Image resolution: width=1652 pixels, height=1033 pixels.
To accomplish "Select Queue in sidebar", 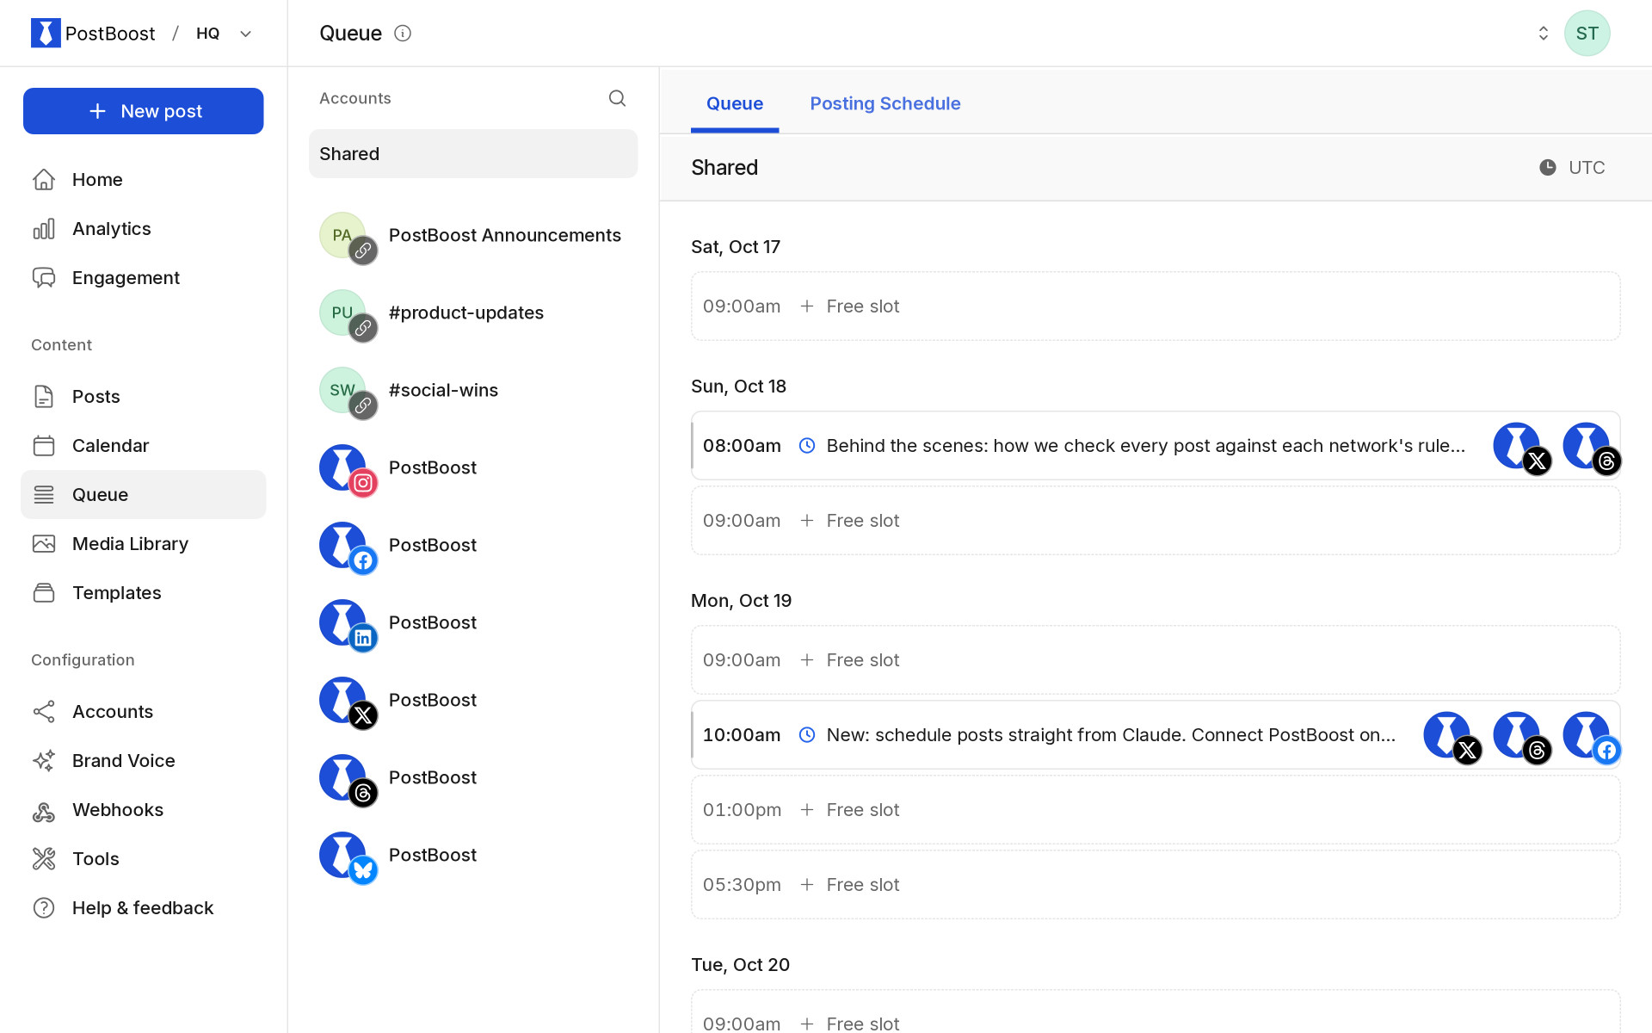I will (143, 494).
